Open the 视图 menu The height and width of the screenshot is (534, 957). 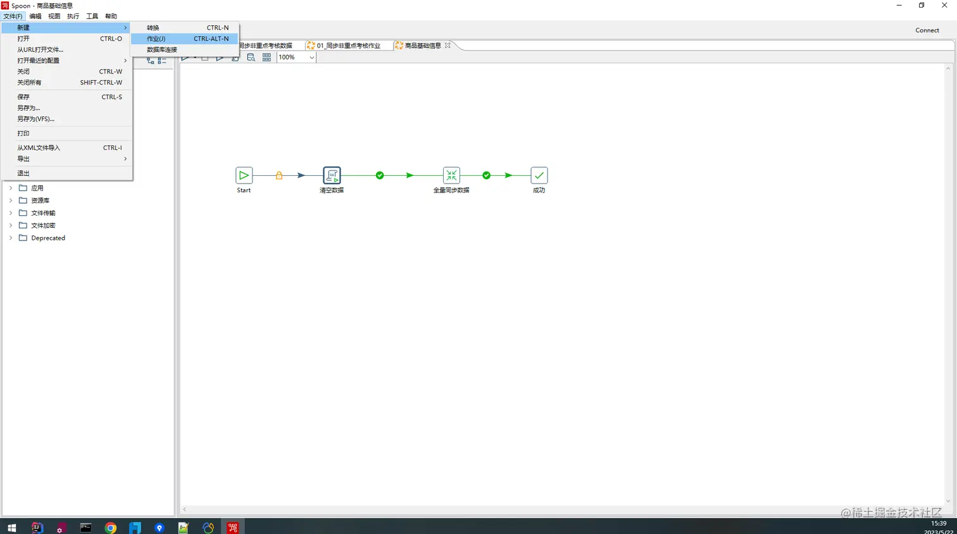click(54, 16)
